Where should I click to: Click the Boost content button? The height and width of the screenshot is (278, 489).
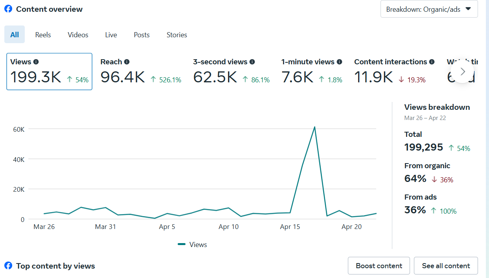(x=379, y=265)
